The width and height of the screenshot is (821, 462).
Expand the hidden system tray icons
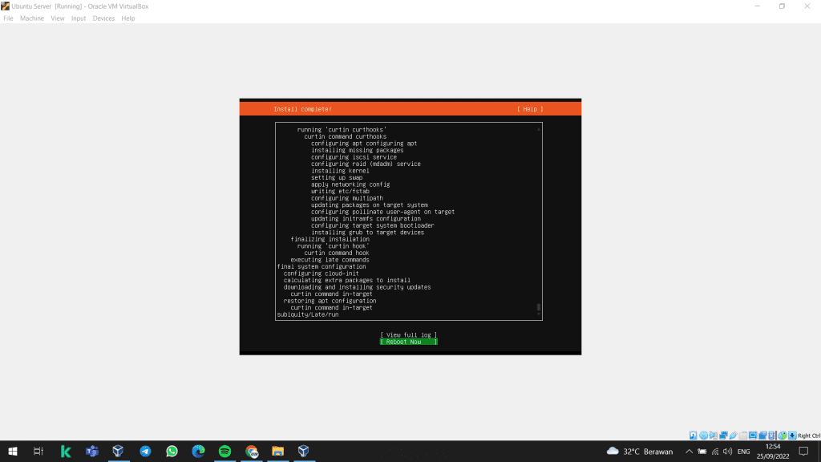pos(689,452)
